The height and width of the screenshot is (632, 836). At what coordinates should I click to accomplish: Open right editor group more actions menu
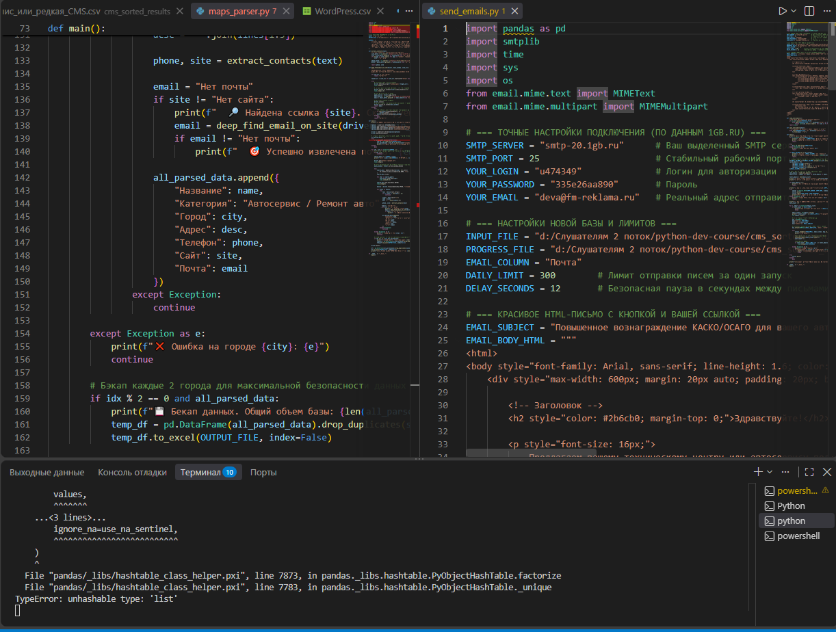(826, 11)
